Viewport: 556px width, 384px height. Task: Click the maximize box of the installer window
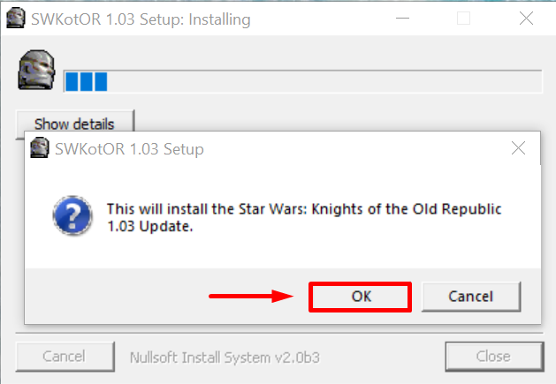coord(463,18)
